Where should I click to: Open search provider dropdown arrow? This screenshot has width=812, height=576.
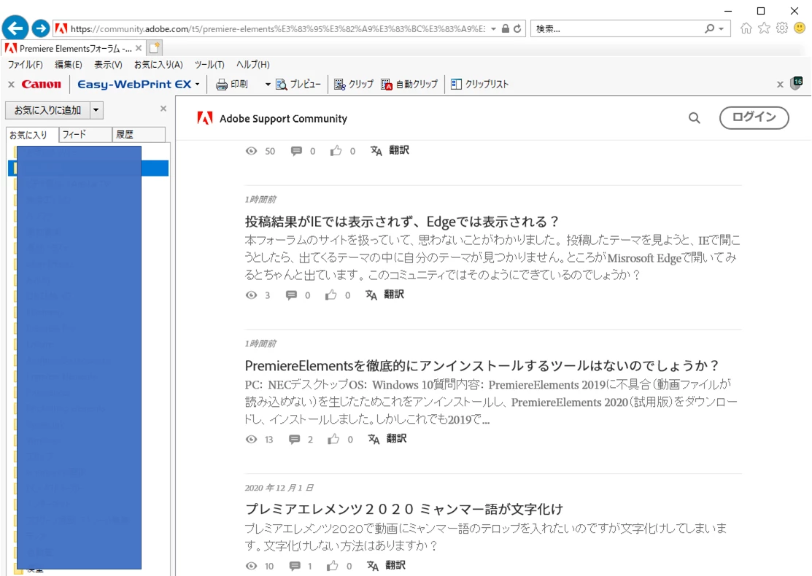coord(722,29)
